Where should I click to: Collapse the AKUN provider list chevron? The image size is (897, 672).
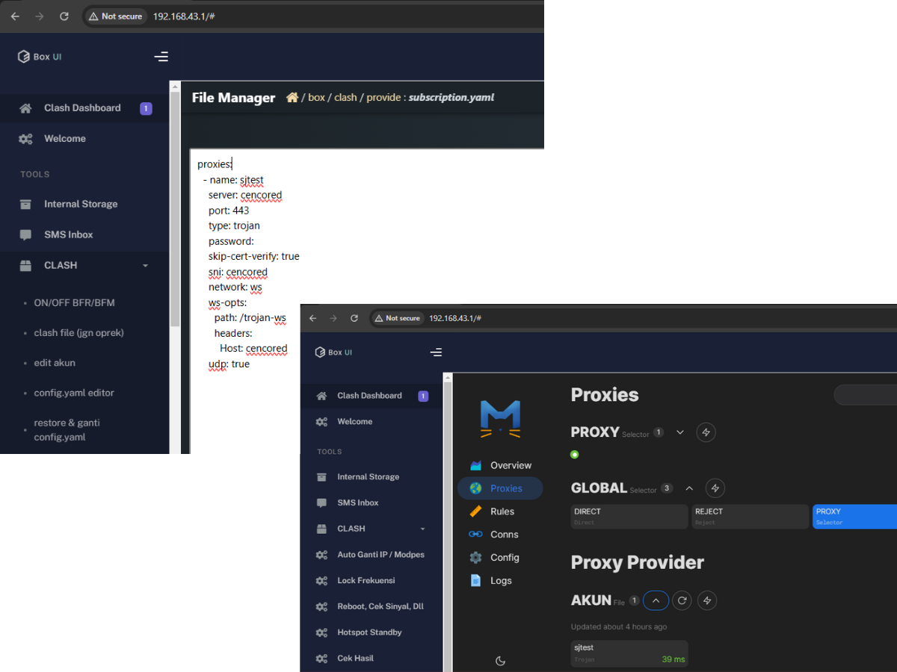coord(656,600)
